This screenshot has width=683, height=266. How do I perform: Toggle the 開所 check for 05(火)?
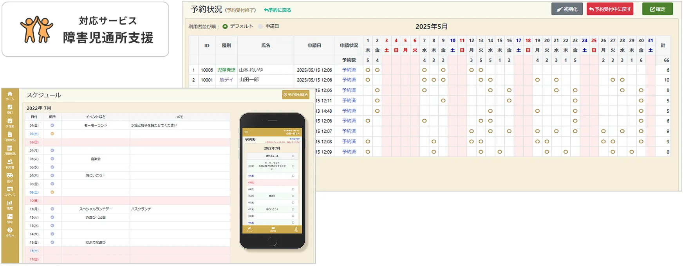[x=52, y=159]
